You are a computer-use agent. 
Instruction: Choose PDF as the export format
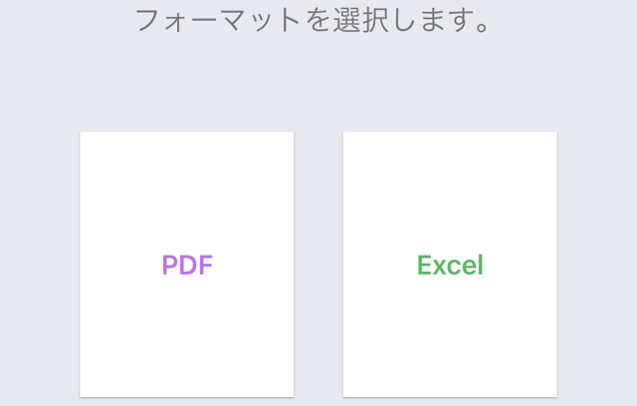[187, 265]
